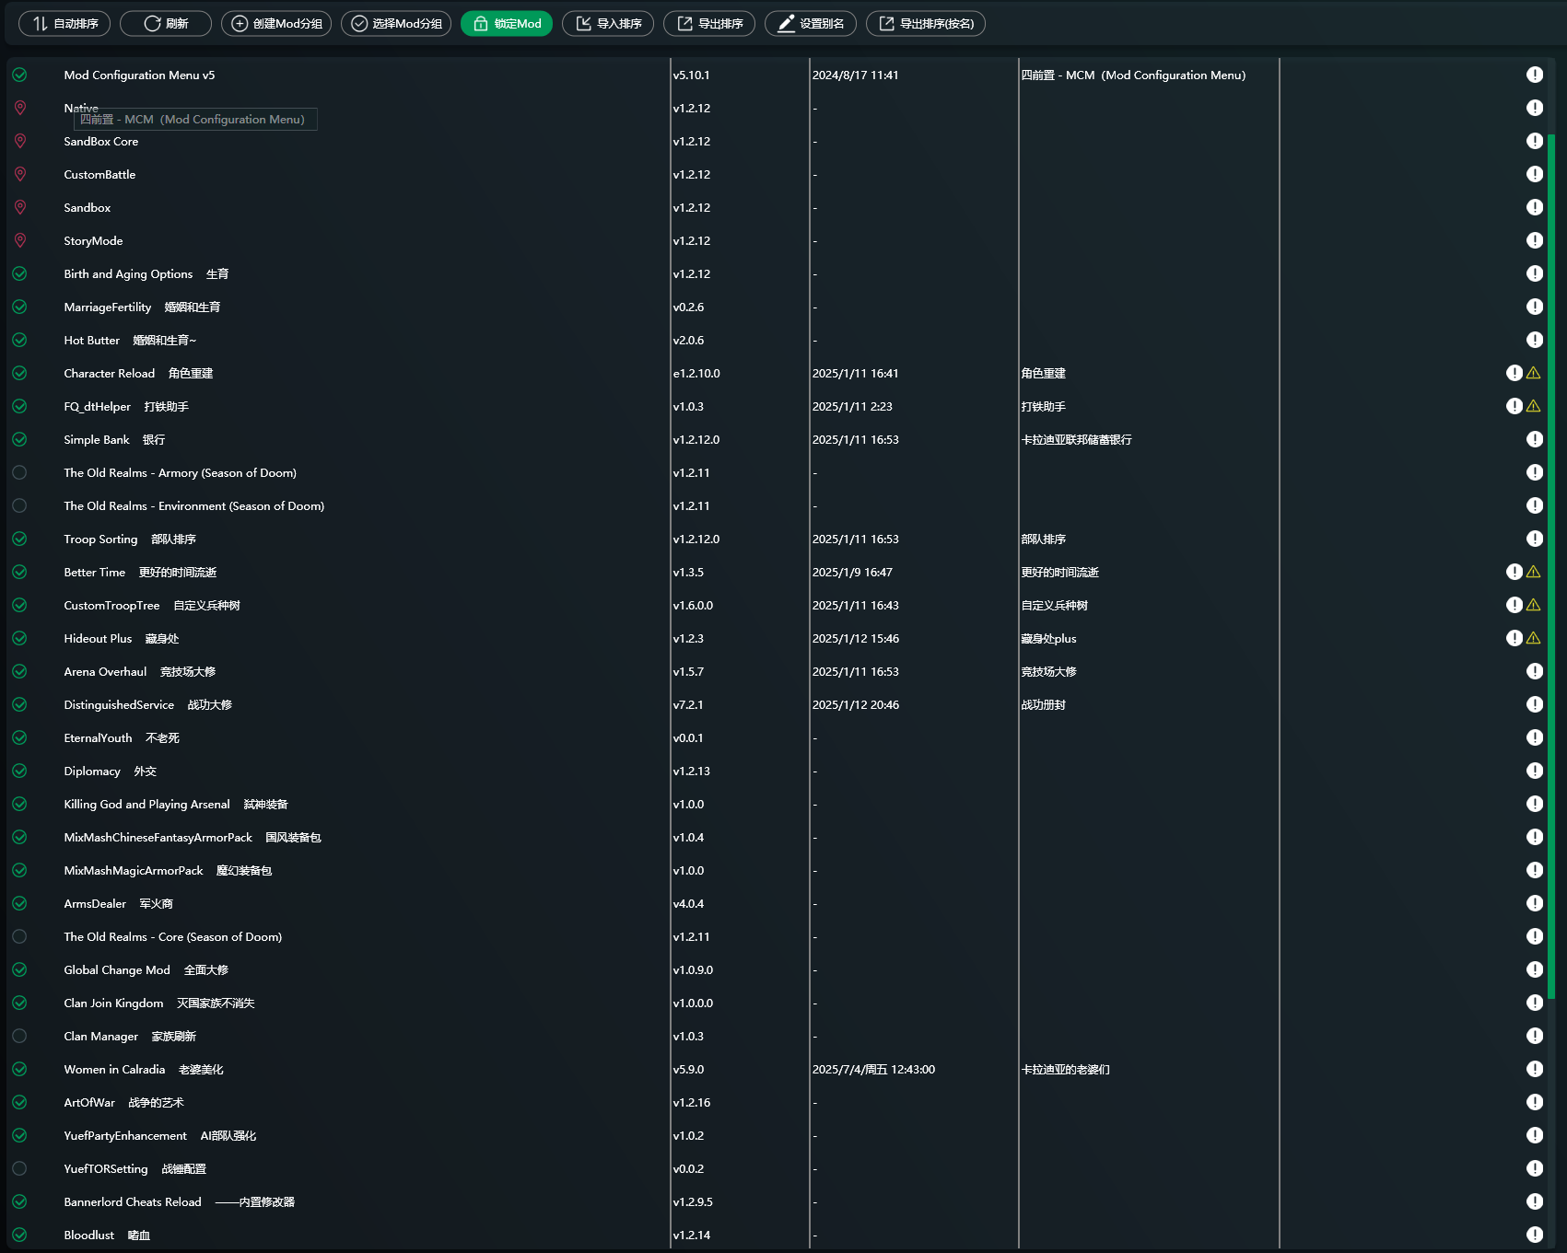Click 设置别名 set alias button

[811, 24]
